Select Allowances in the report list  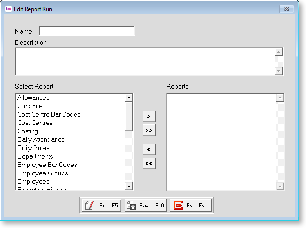(x=33, y=98)
